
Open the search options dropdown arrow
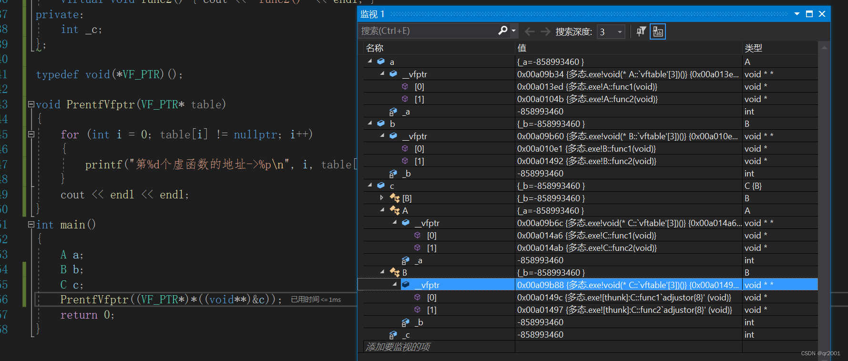point(514,31)
